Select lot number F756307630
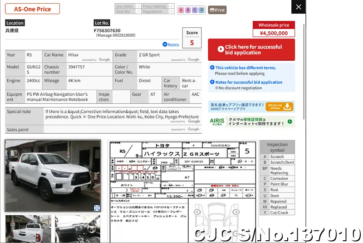The image size is (363, 243). click(107, 30)
